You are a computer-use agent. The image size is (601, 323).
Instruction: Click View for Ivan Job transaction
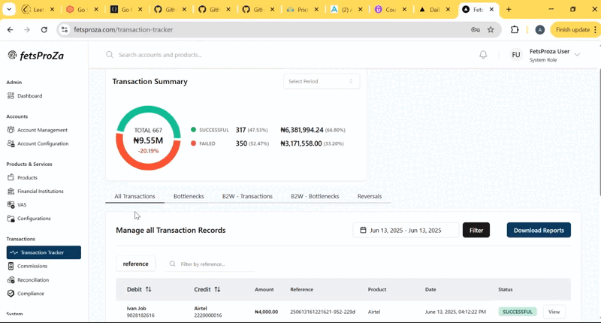(554, 312)
